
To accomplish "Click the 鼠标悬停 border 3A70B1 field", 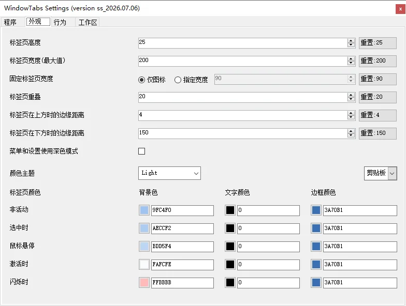I will (360, 247).
